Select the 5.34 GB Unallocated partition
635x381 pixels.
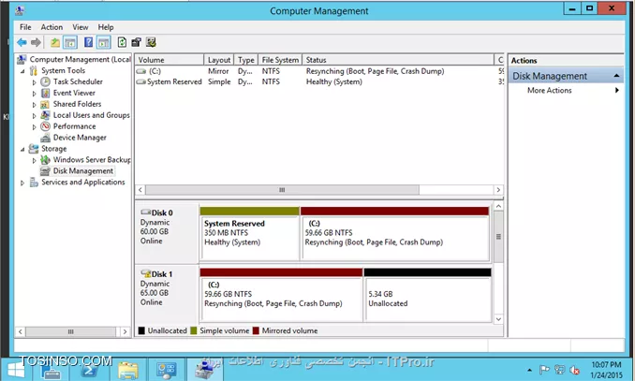[426, 297]
